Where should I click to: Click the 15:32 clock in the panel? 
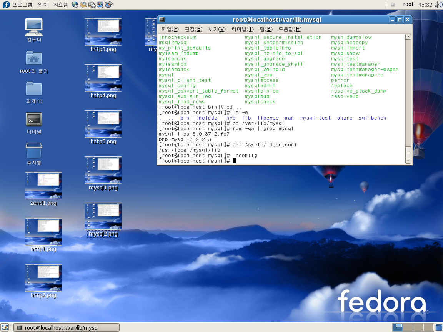coord(425,5)
